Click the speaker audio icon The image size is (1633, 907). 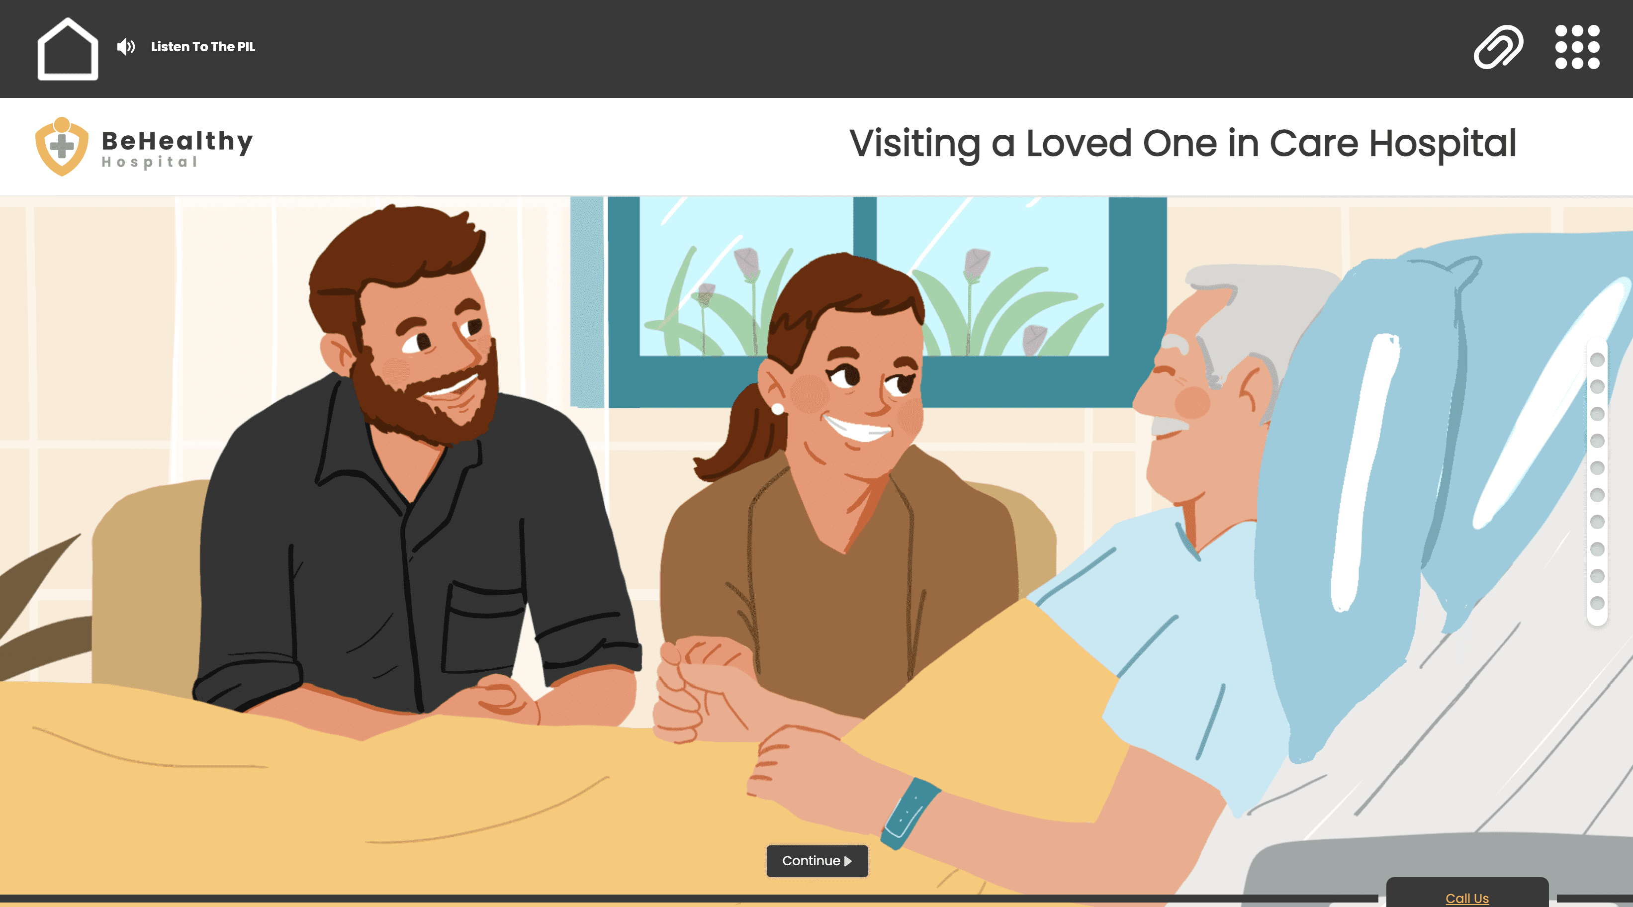click(126, 47)
